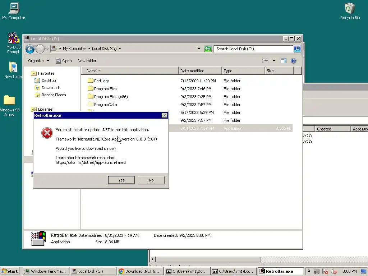Toggle the preview pane icon
The height and width of the screenshot is (276, 368).
point(284,61)
